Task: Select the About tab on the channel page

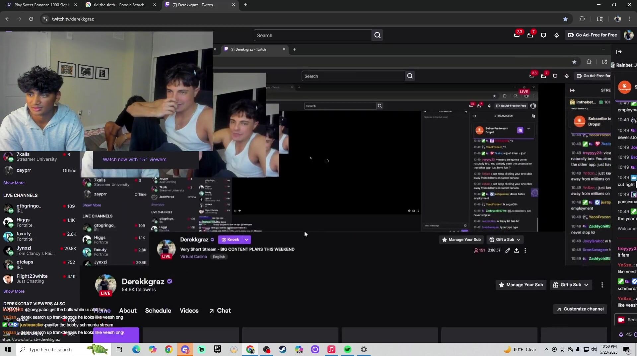Action: [128, 311]
